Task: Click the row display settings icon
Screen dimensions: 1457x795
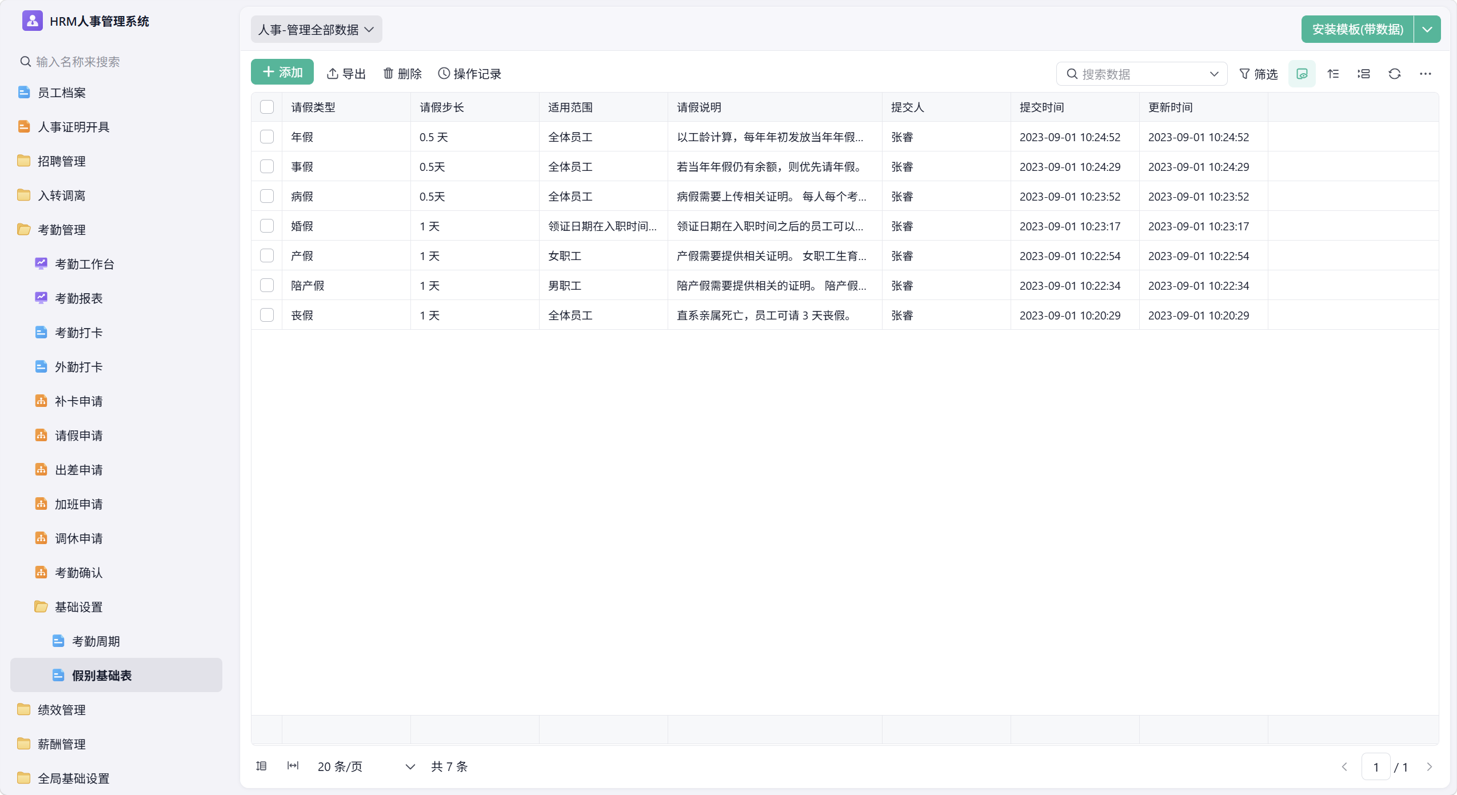Action: pos(1364,74)
